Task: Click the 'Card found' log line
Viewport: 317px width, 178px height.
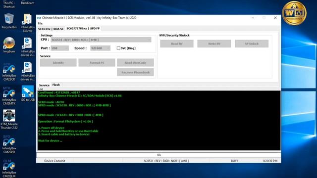Action: click(59, 92)
